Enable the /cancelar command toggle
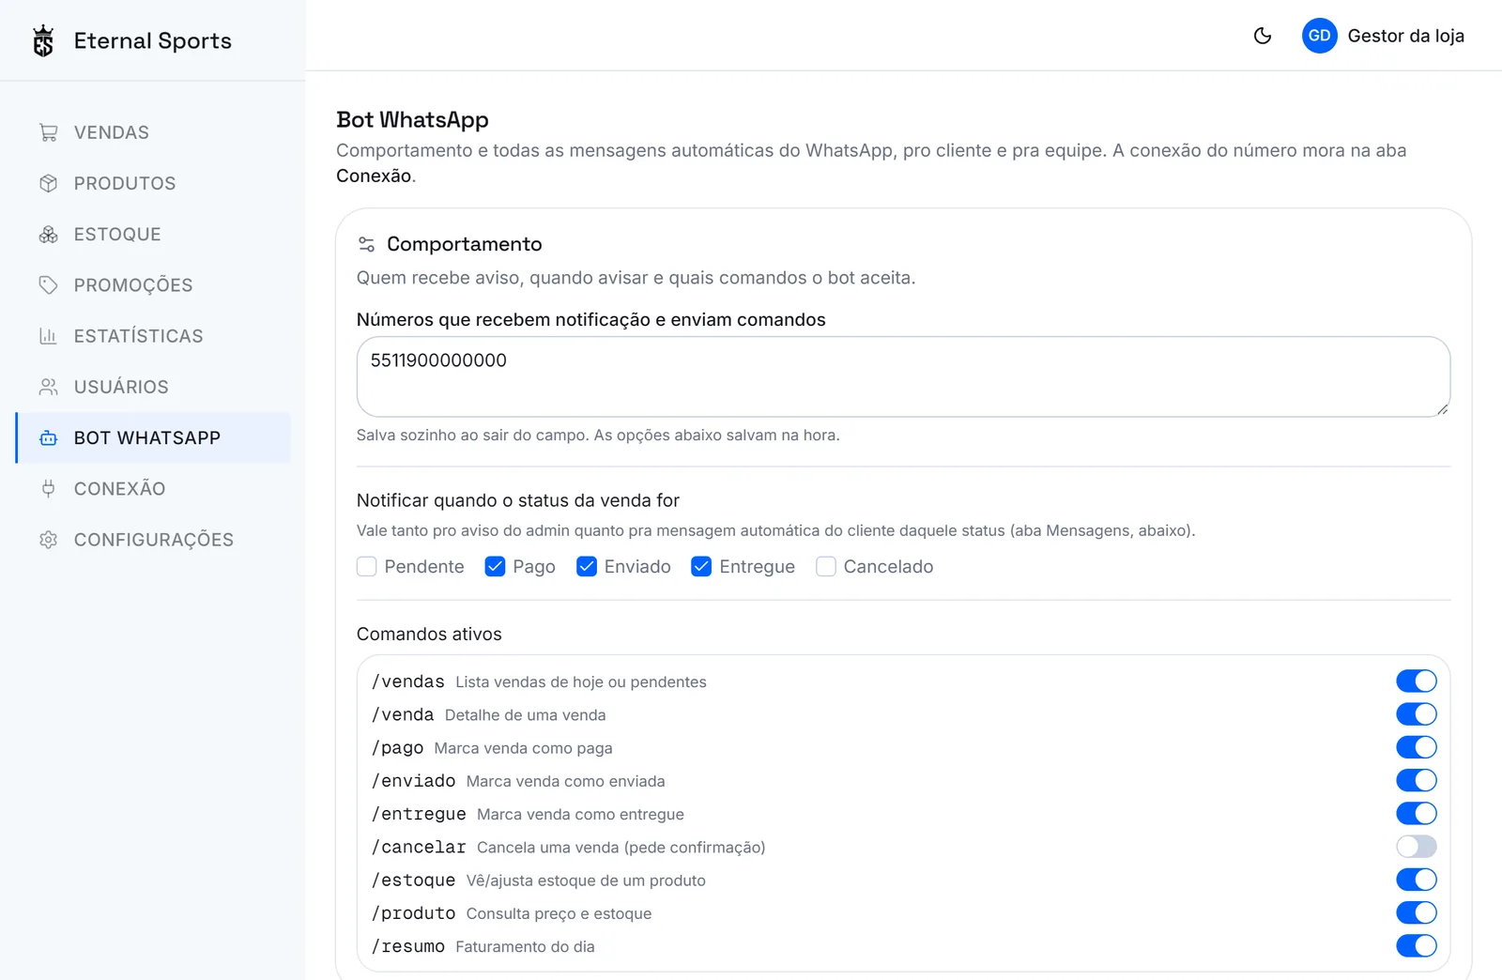The image size is (1502, 980). (1417, 847)
